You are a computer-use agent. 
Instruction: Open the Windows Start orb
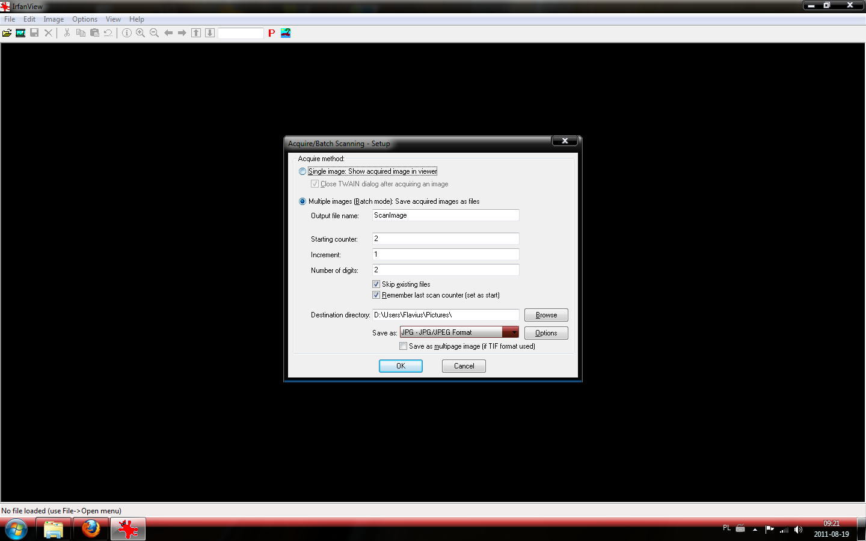(x=16, y=530)
